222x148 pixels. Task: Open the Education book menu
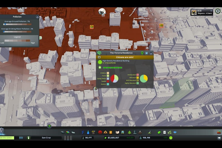click(117, 132)
